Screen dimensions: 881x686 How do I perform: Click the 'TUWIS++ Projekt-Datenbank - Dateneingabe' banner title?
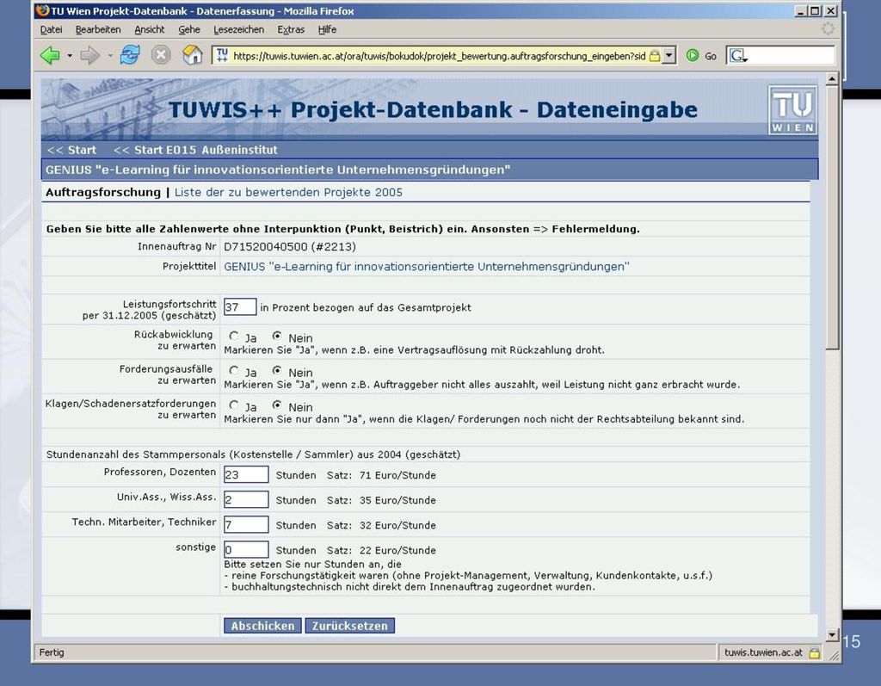[433, 109]
